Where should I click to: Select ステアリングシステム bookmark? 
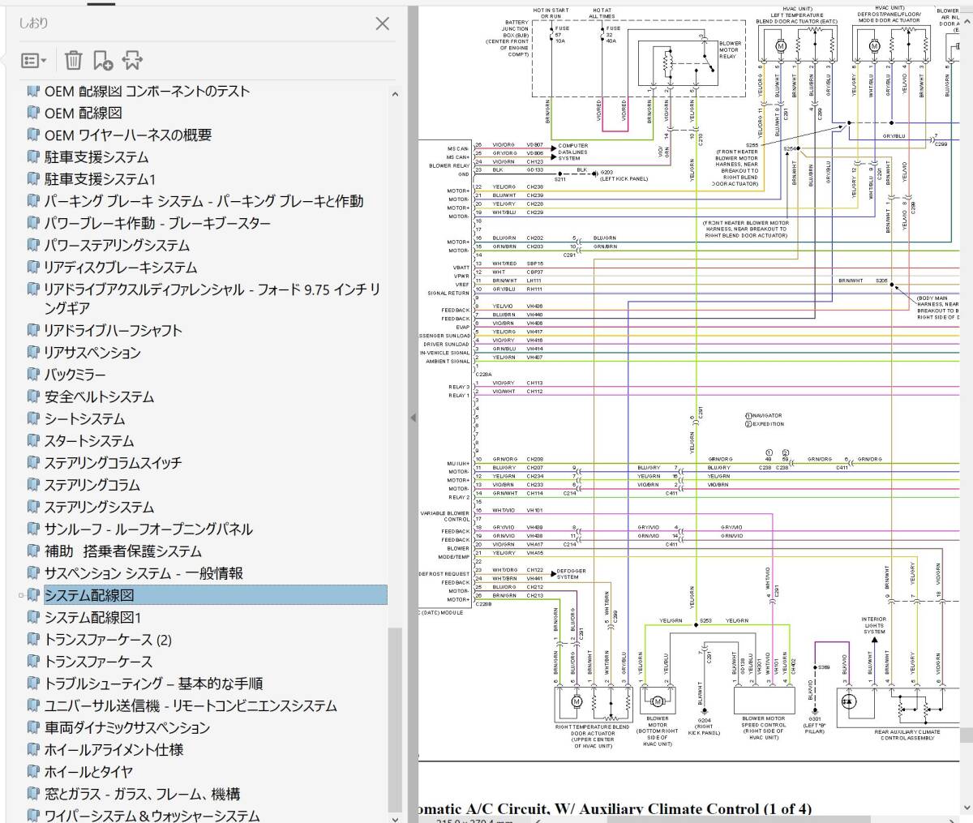pos(99,507)
